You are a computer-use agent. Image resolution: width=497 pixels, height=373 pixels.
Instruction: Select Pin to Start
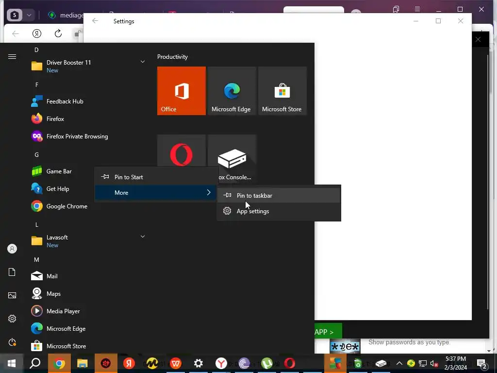pyautogui.click(x=156, y=177)
